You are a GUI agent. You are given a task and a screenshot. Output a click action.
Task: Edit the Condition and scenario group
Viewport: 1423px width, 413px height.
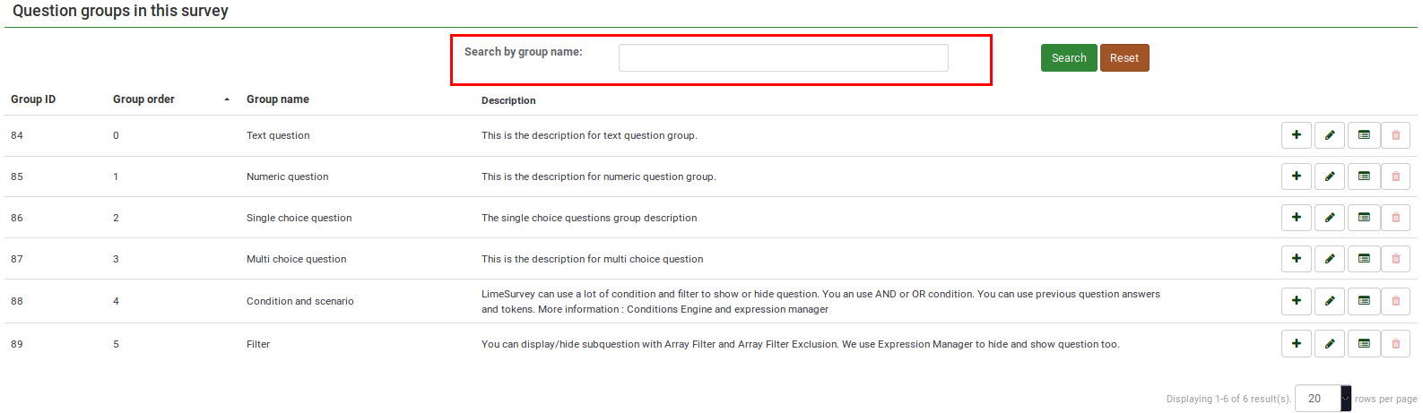[1329, 301]
